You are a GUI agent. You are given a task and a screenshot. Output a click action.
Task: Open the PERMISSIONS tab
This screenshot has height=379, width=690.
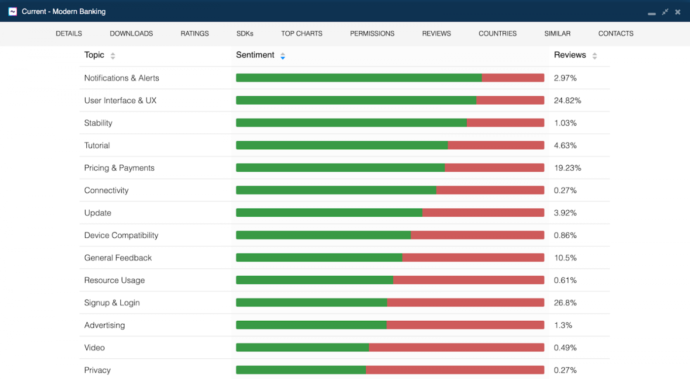[372, 33]
